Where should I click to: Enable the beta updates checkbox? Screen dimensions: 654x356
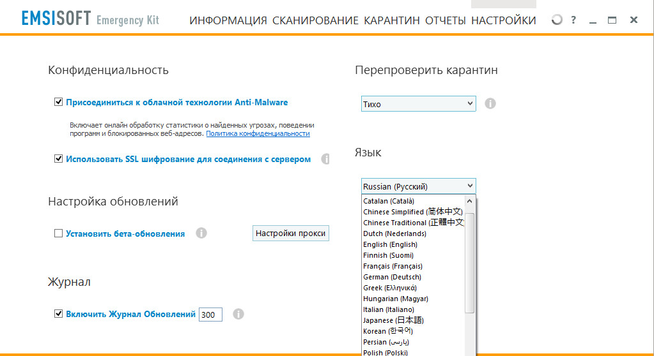pos(59,234)
